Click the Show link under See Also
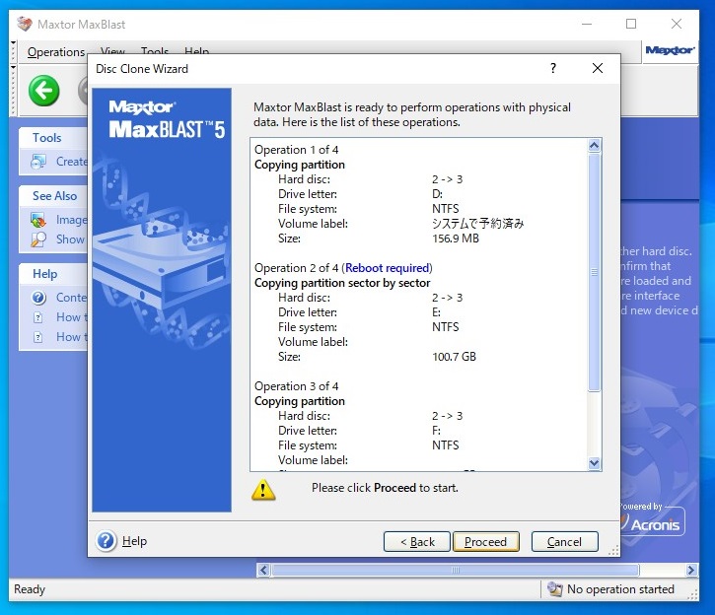Image resolution: width=715 pixels, height=615 pixels. (x=70, y=239)
